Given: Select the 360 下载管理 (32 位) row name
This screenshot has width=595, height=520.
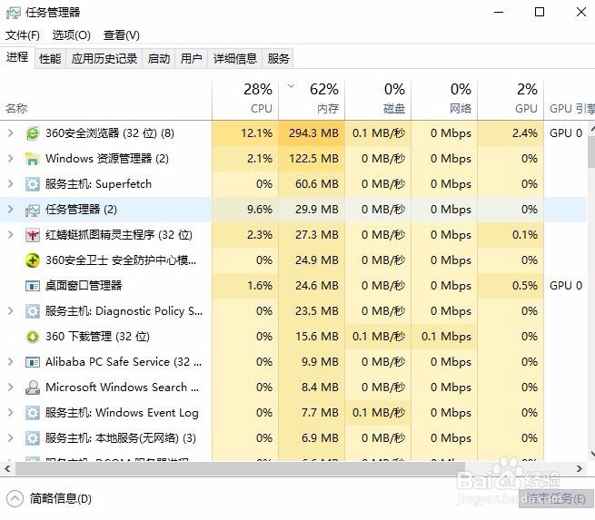Looking at the screenshot, I should coord(97,337).
